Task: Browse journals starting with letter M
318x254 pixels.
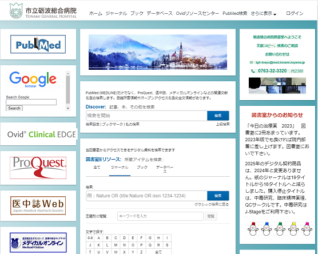Action: [x=116, y=245]
